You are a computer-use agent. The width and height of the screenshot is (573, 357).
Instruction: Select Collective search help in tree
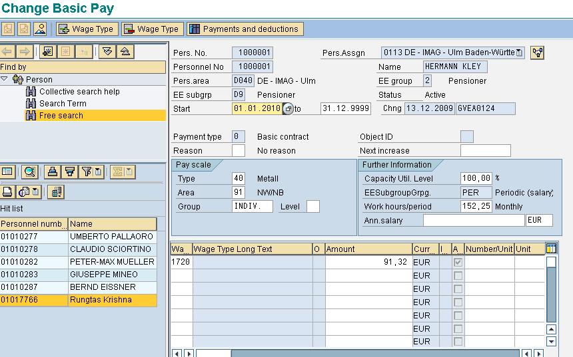[79, 92]
